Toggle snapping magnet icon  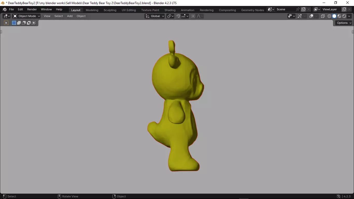(x=178, y=16)
